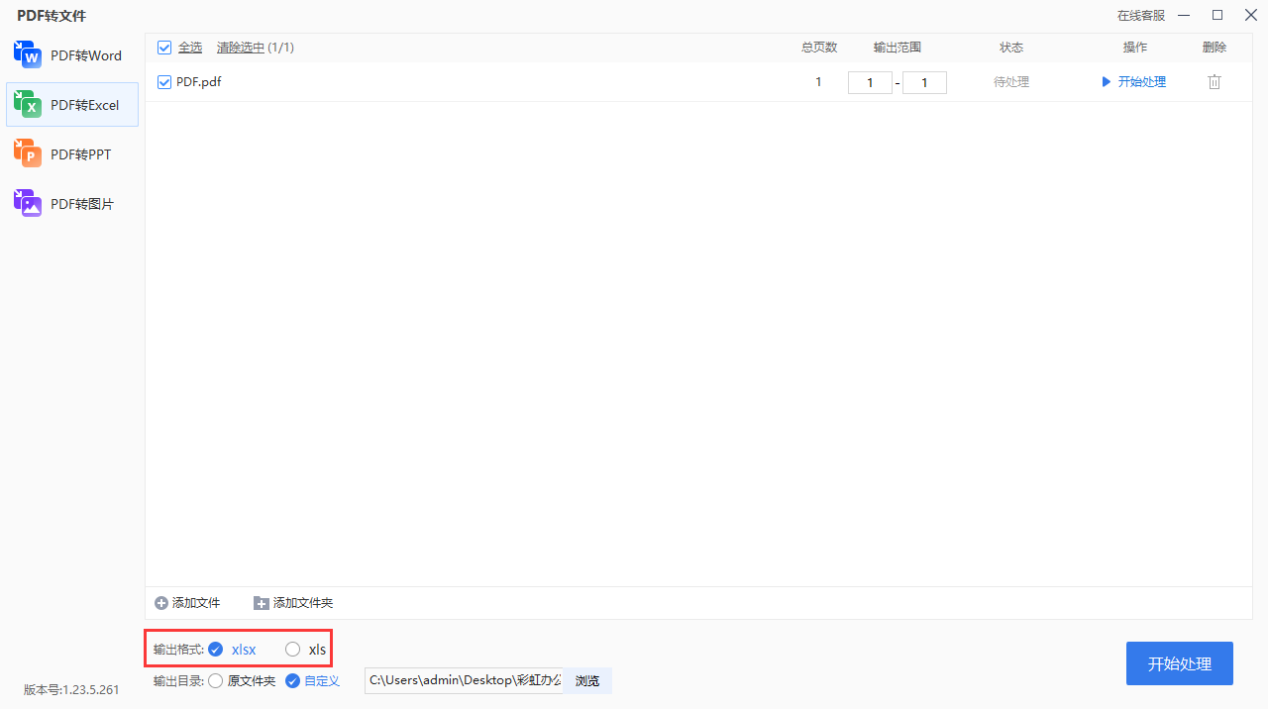Click the 浏览 browse button
Screen dimensions: 1268x709
point(587,680)
